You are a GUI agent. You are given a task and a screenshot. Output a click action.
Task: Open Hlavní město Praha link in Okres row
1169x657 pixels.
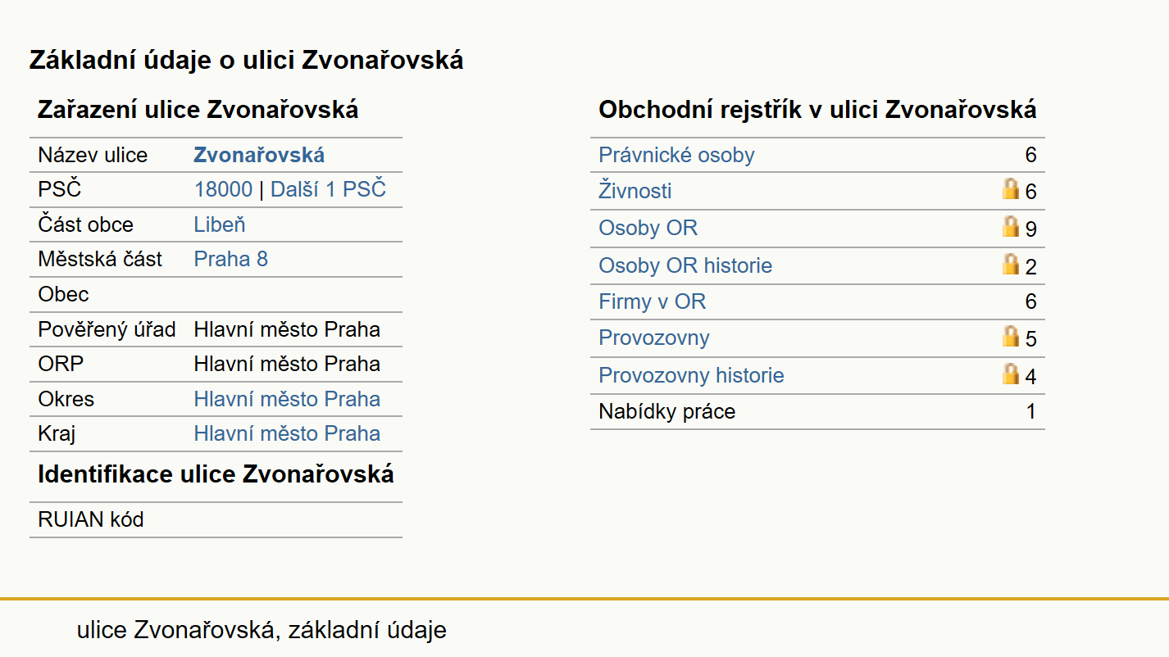(287, 399)
